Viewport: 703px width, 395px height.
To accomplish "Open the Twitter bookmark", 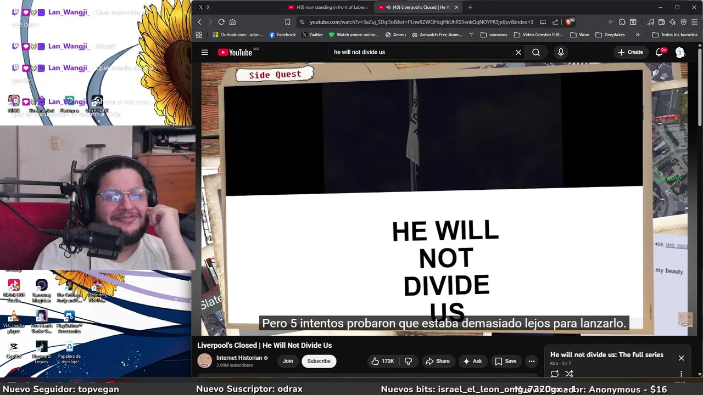I will [x=312, y=35].
